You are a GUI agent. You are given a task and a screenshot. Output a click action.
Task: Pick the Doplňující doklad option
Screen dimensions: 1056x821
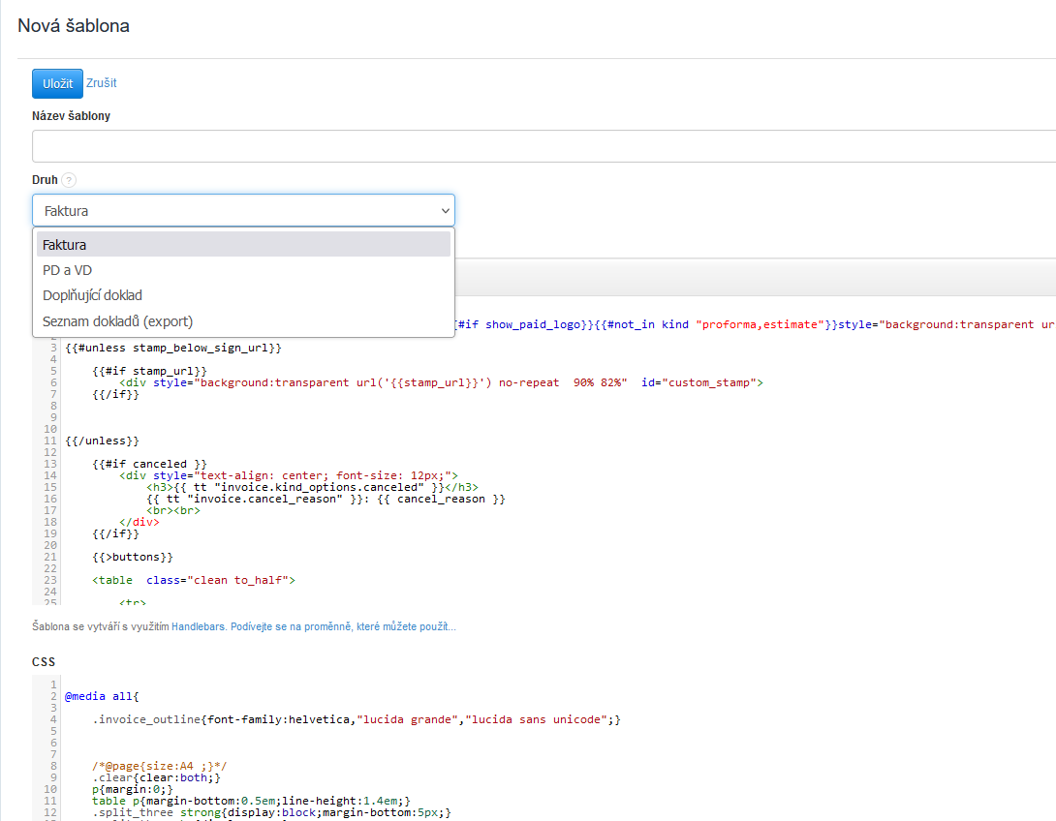[x=243, y=295]
